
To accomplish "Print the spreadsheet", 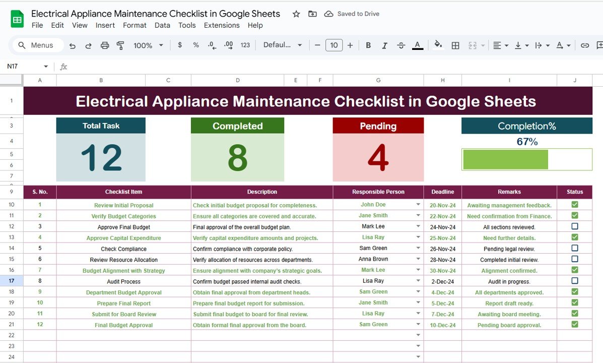I will click(x=105, y=45).
